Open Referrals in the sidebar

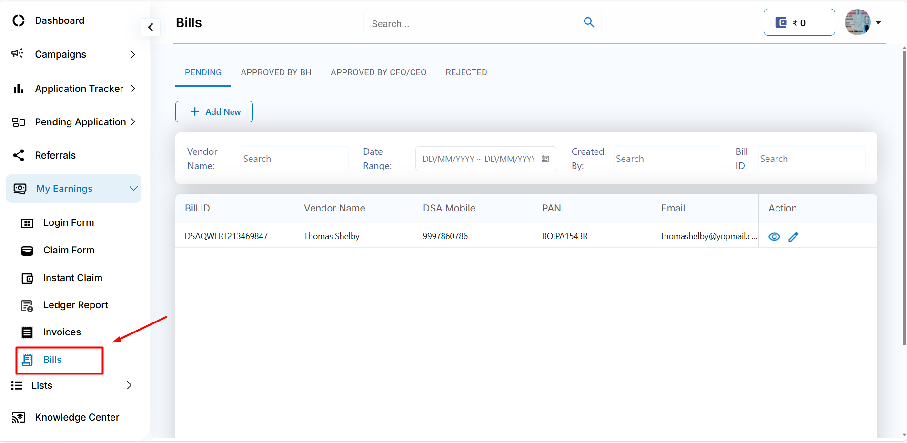point(55,155)
